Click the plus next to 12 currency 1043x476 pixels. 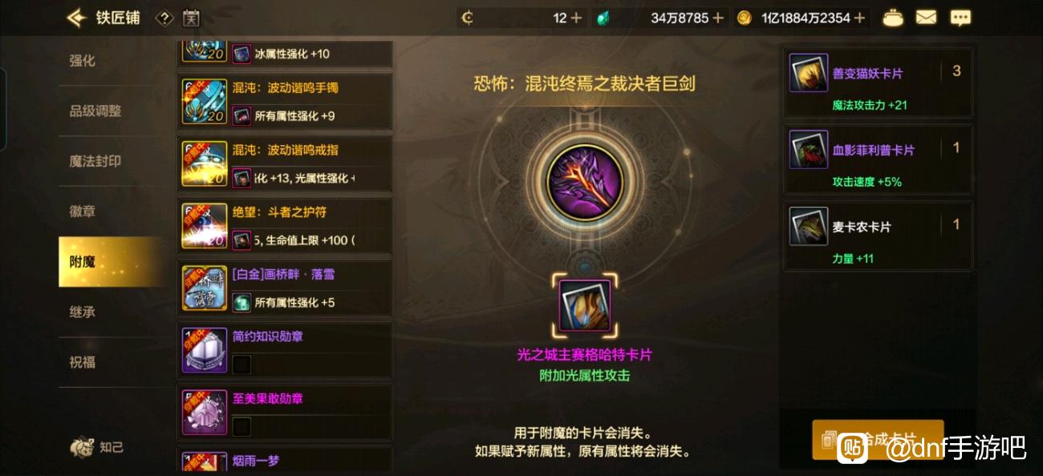576,18
